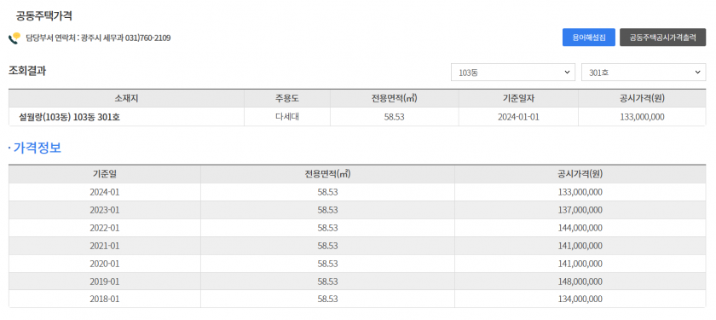
Task: Click 133,000,000 price in the 조회결과 row
Action: (x=642, y=117)
